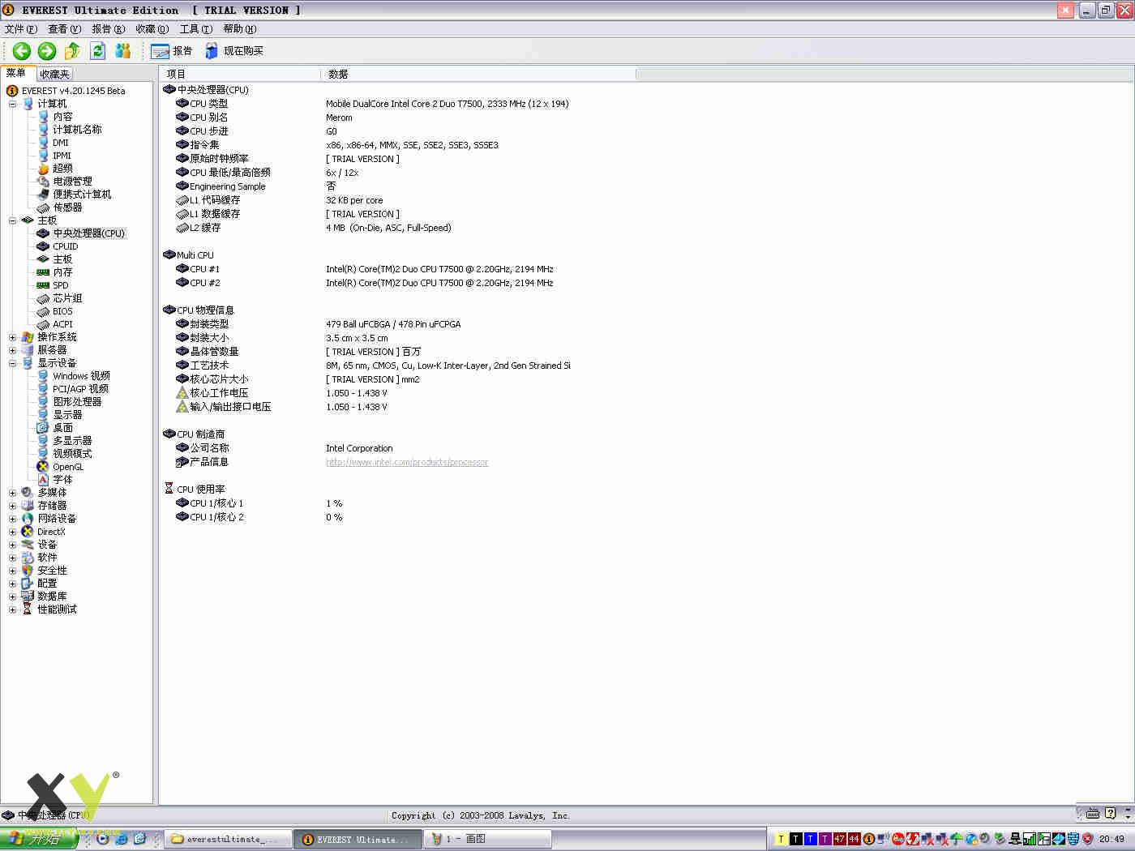Click the system tray clock 20:49

point(1111,839)
